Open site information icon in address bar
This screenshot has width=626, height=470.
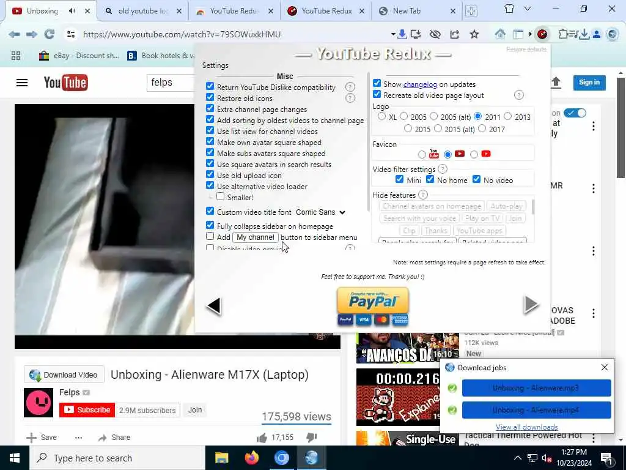(71, 34)
